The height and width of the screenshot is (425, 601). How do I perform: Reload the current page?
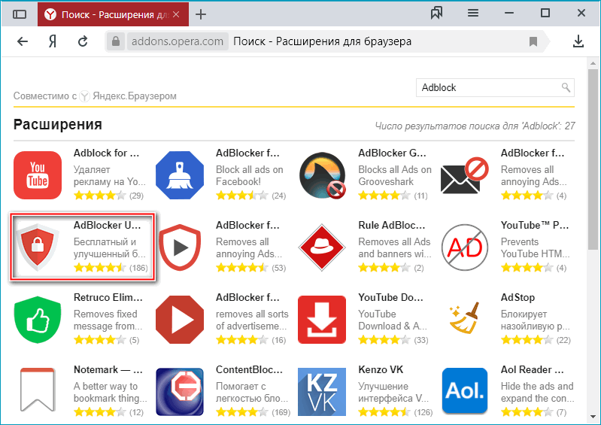click(x=83, y=41)
